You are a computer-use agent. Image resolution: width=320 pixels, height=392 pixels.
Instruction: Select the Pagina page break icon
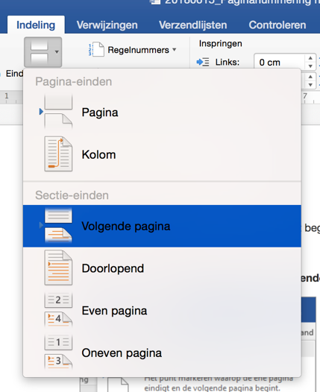click(x=58, y=112)
